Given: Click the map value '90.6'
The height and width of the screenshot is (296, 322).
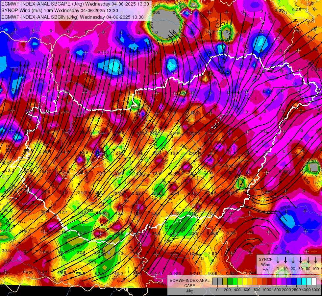Looking at the screenshot, I should [8, 210].
